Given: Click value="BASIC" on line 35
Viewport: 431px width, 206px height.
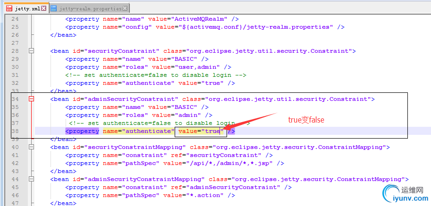Looking at the screenshot, I should [x=173, y=107].
